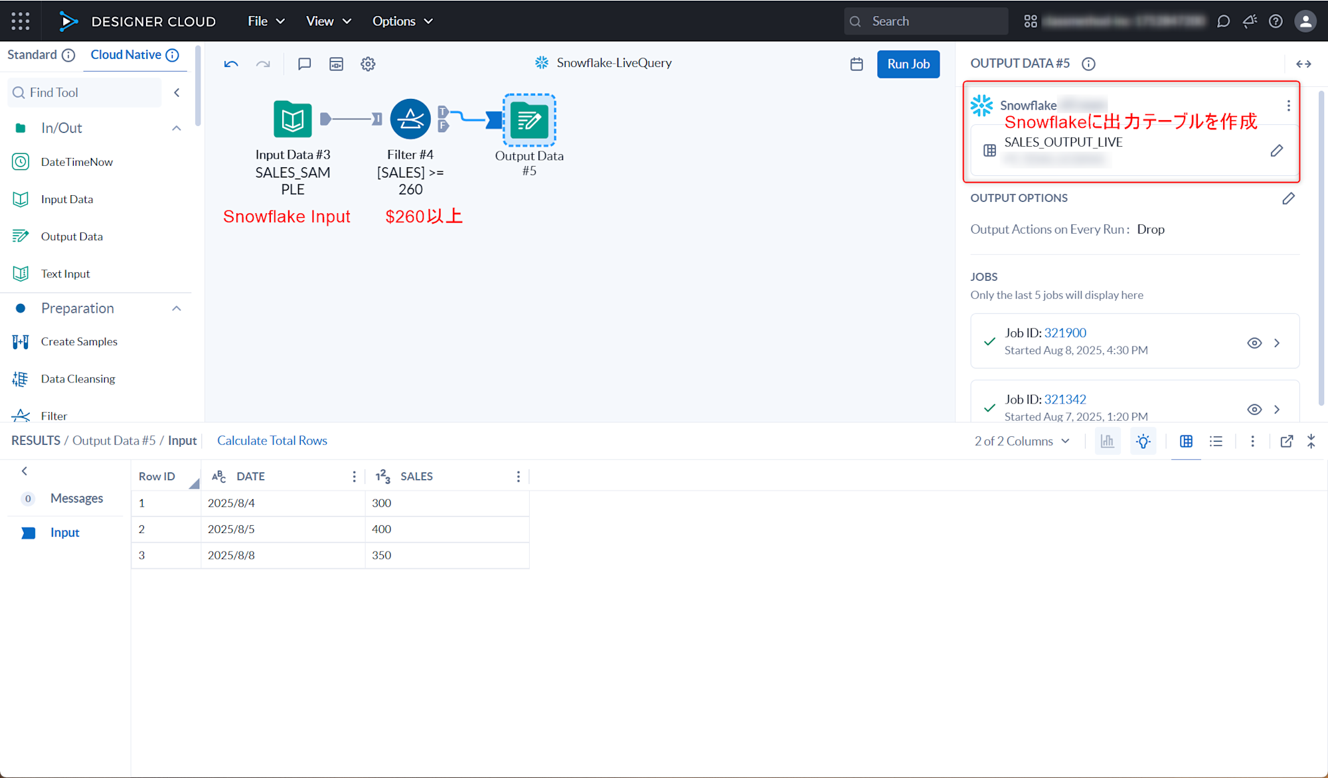Open the 2 of 2 Columns dropdown
The image size is (1328, 778).
tap(1022, 441)
